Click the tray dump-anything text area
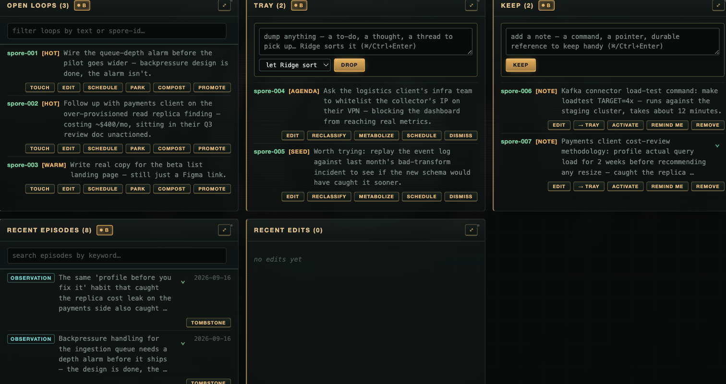726x384 pixels. click(365, 41)
